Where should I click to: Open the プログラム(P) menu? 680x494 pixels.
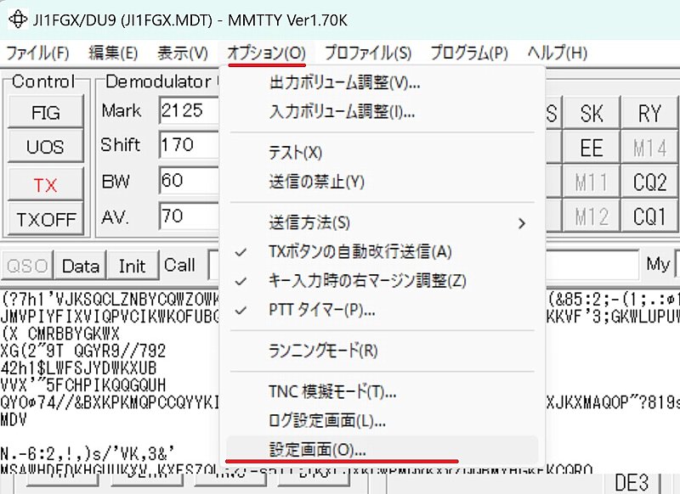469,53
